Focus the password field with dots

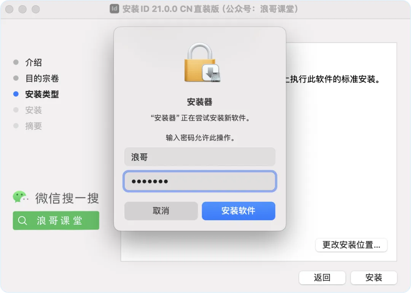200,181
